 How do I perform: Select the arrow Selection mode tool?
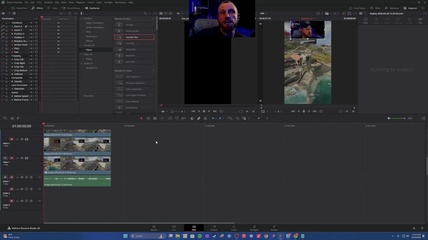[x=141, y=118]
